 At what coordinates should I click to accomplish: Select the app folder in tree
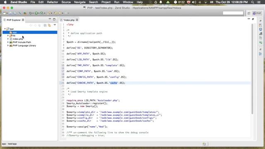pyautogui.click(x=30, y=32)
